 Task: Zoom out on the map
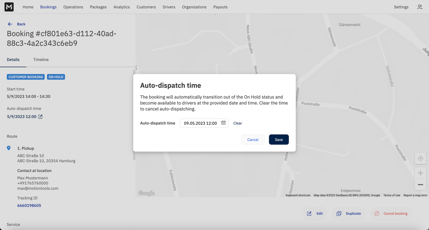coord(420,184)
